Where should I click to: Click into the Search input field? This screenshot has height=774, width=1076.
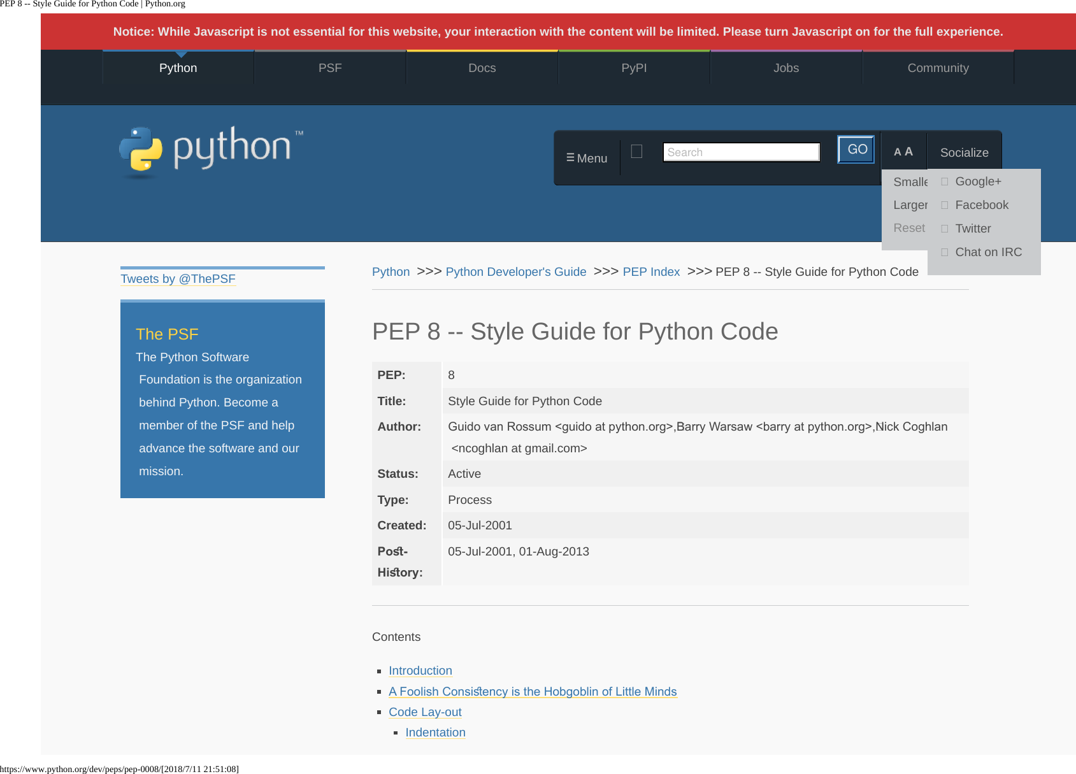[740, 152]
